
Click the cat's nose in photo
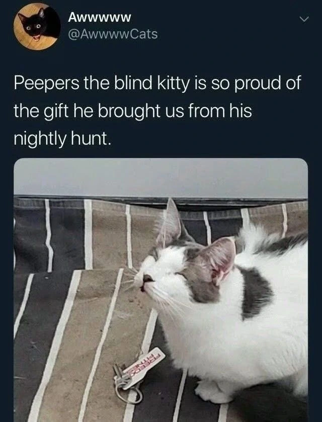[148, 278]
